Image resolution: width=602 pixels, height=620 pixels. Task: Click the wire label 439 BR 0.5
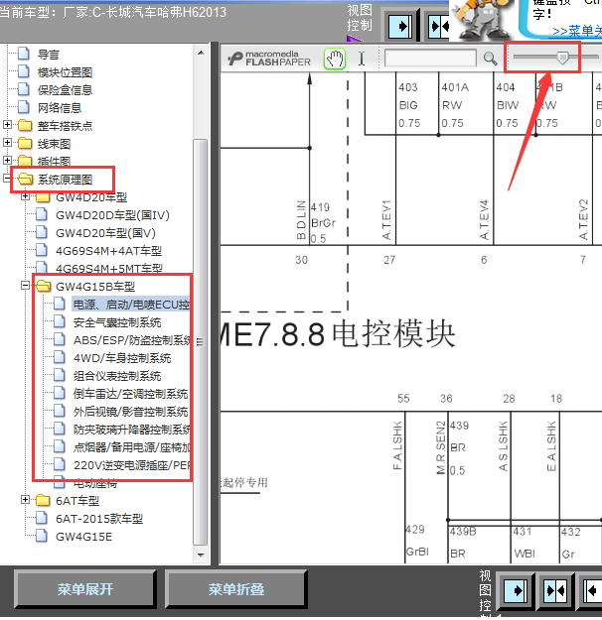pyautogui.click(x=459, y=448)
